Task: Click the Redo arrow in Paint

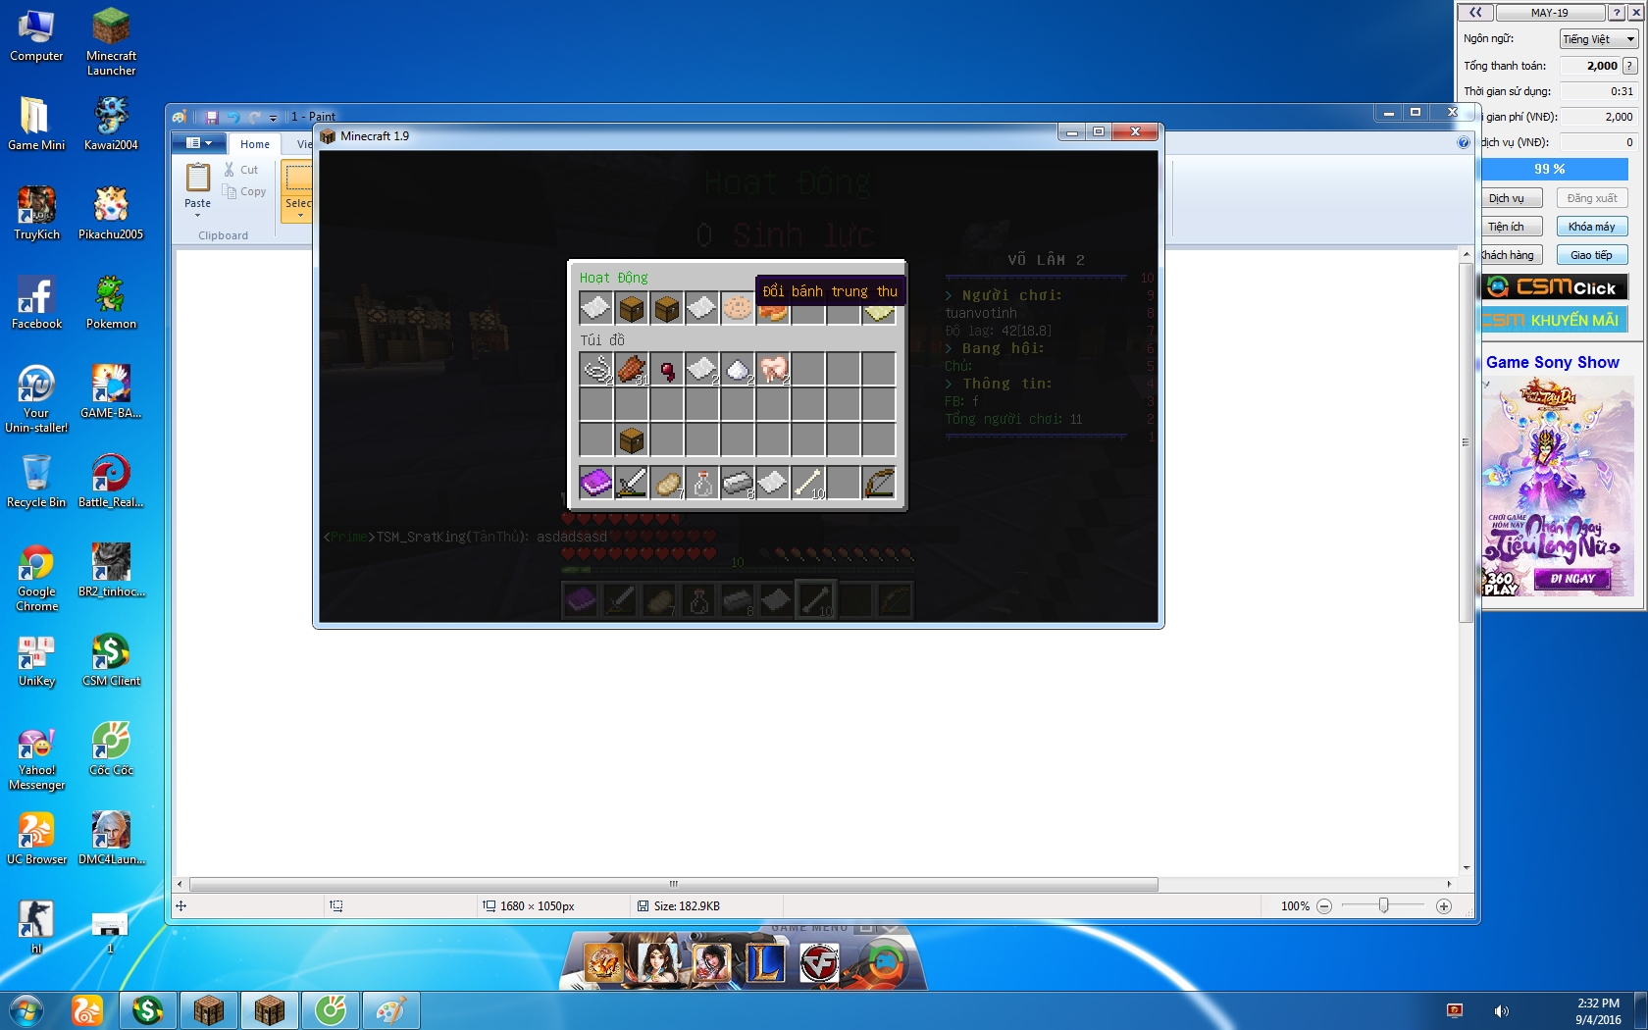Action: point(255,117)
